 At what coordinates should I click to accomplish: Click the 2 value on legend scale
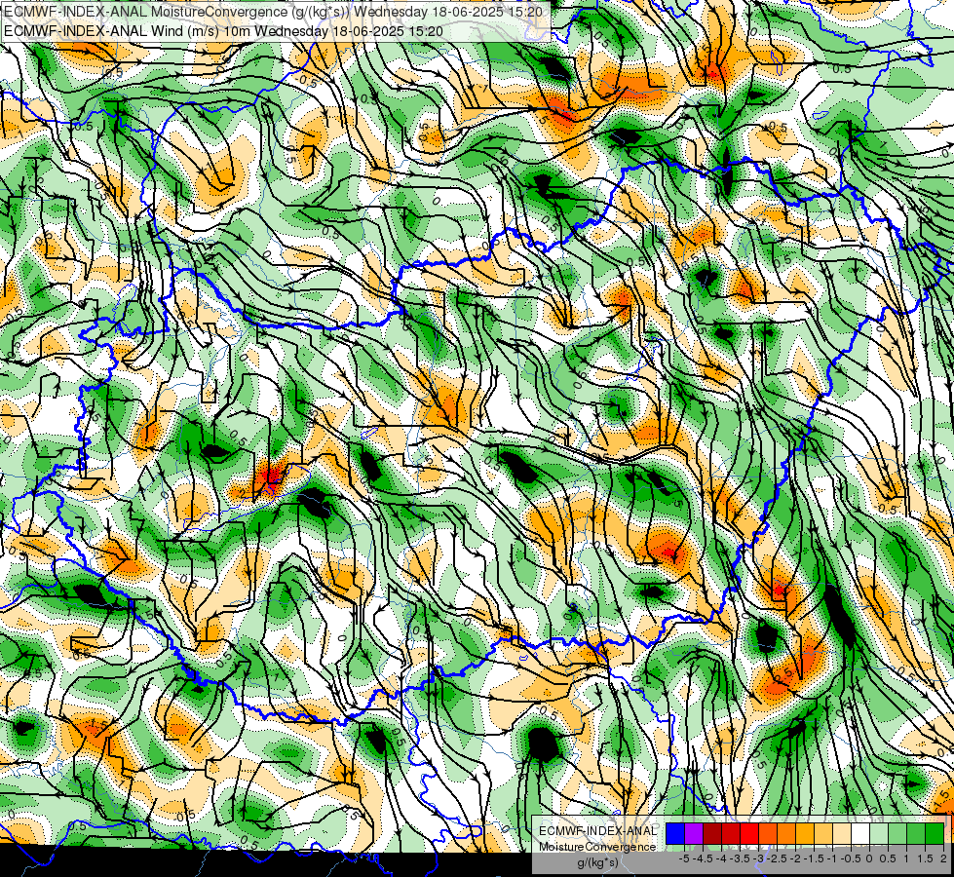coord(943,858)
